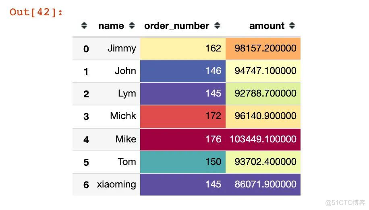Select the name column header
The image size is (369, 210).
[111, 26]
